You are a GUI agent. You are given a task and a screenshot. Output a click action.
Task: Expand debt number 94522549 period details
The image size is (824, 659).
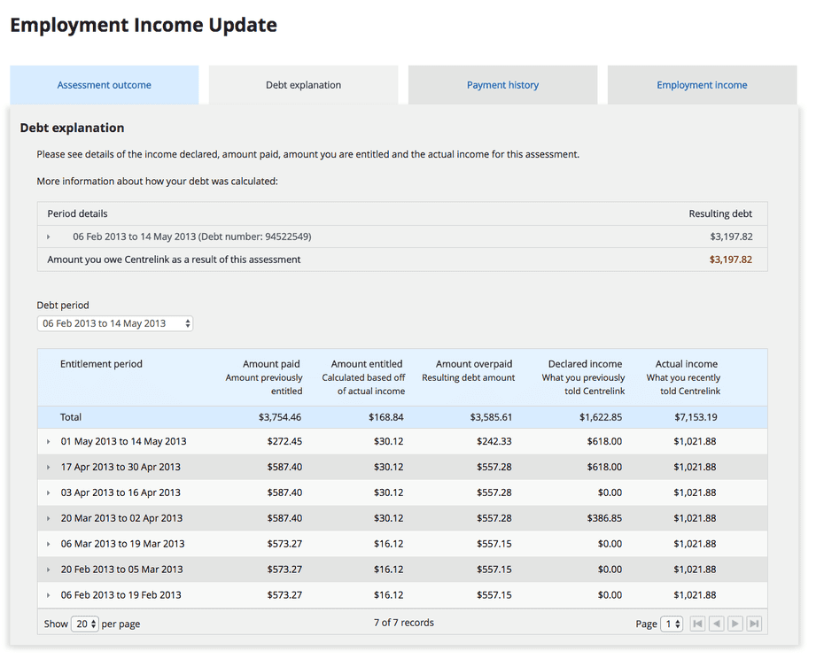click(49, 237)
